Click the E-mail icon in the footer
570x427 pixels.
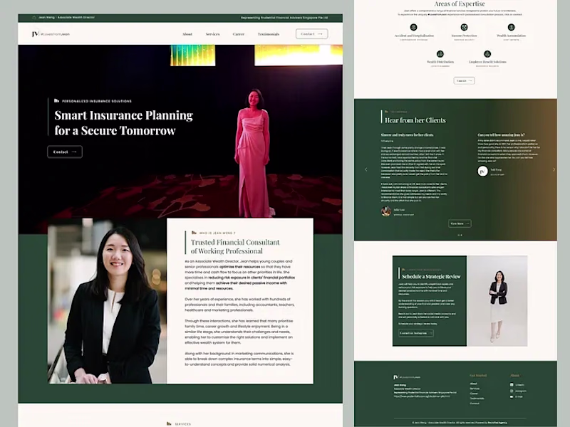point(512,397)
